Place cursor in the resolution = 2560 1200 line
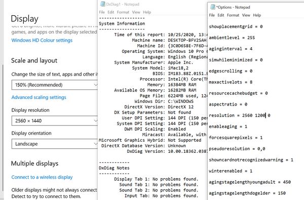This screenshot has width=304, height=200. [x=240, y=115]
